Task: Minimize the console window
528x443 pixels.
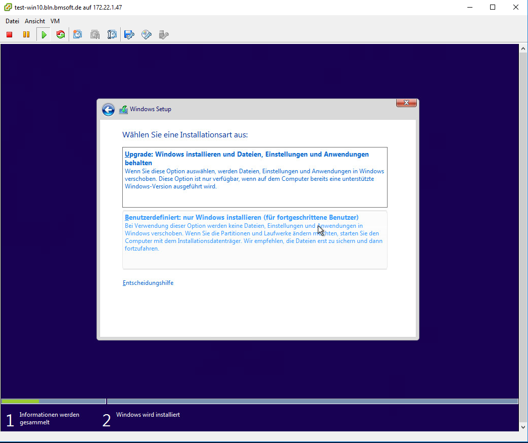Action: coord(470,8)
